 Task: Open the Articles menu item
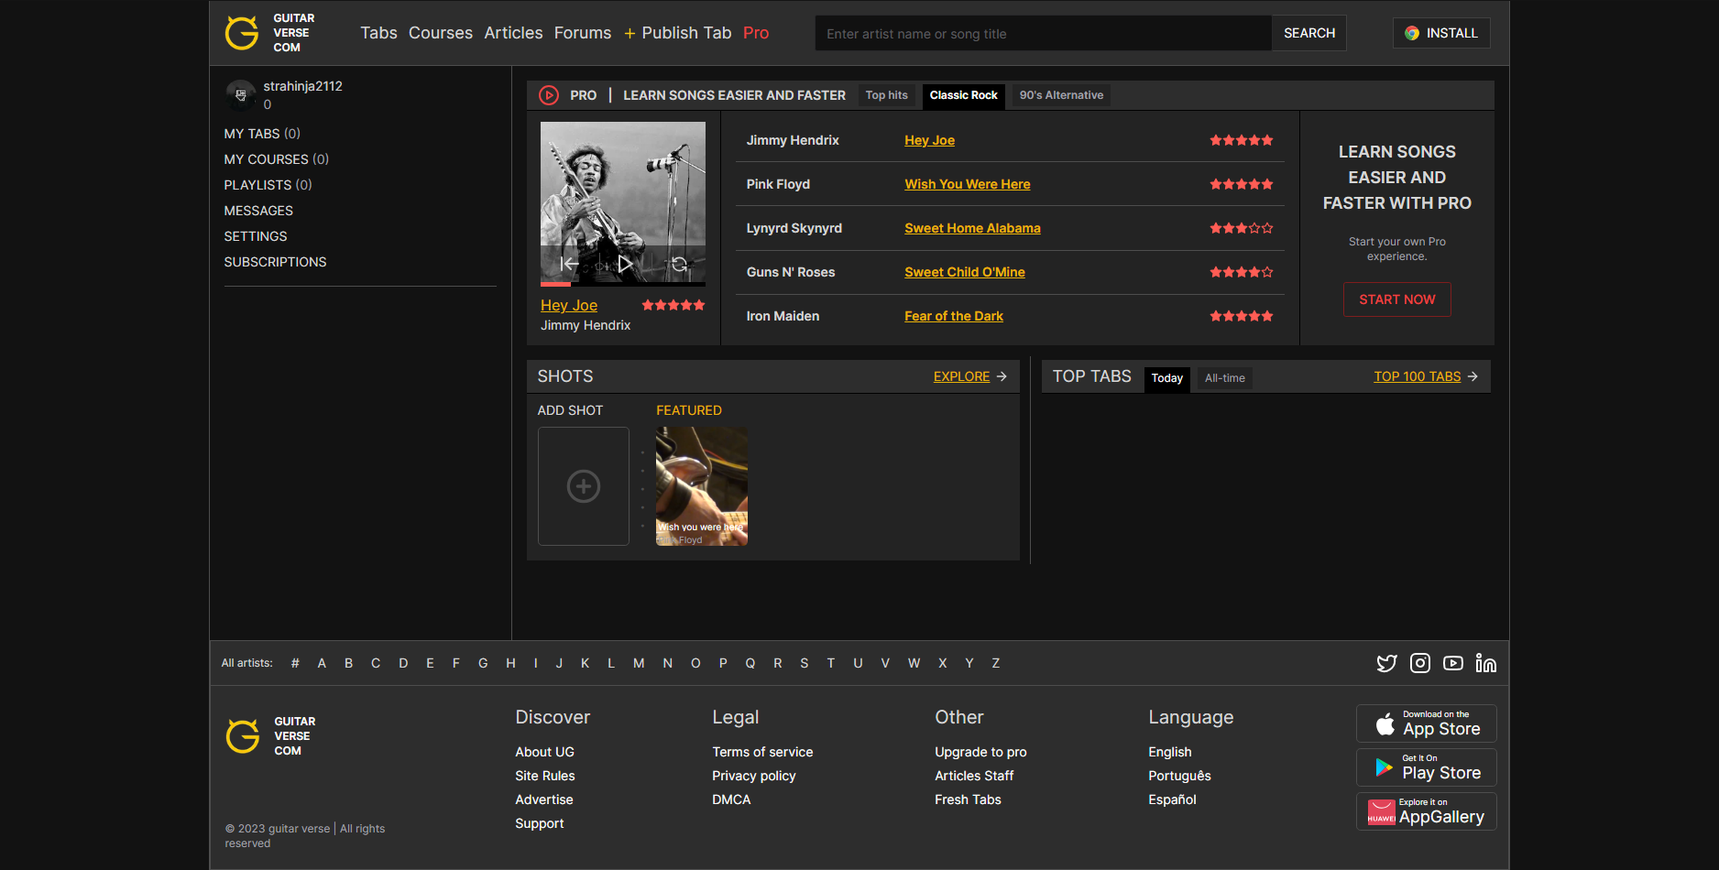513,33
